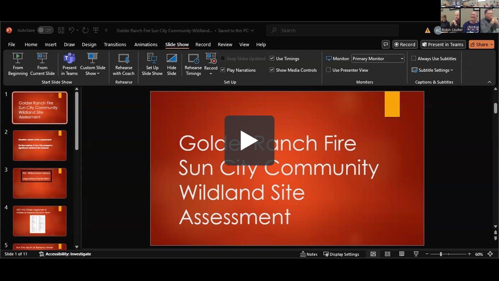
Task: Click the Save icon in title bar
Action: coord(61,30)
